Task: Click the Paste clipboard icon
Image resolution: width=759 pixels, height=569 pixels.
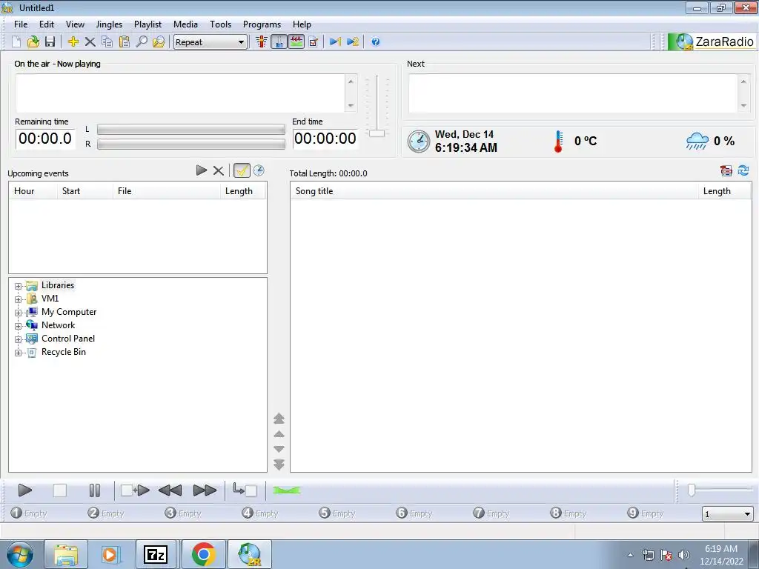Action: 125,42
